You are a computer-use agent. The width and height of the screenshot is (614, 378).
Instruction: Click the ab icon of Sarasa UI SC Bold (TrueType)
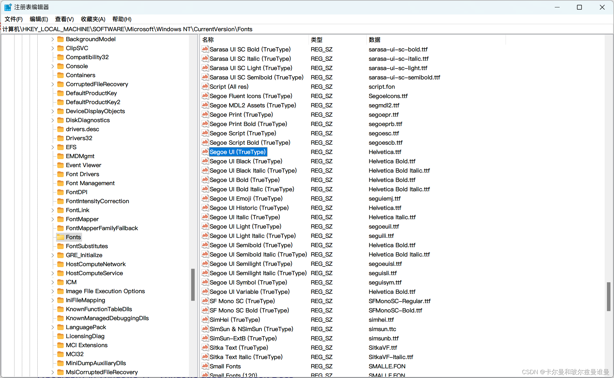tap(205, 49)
